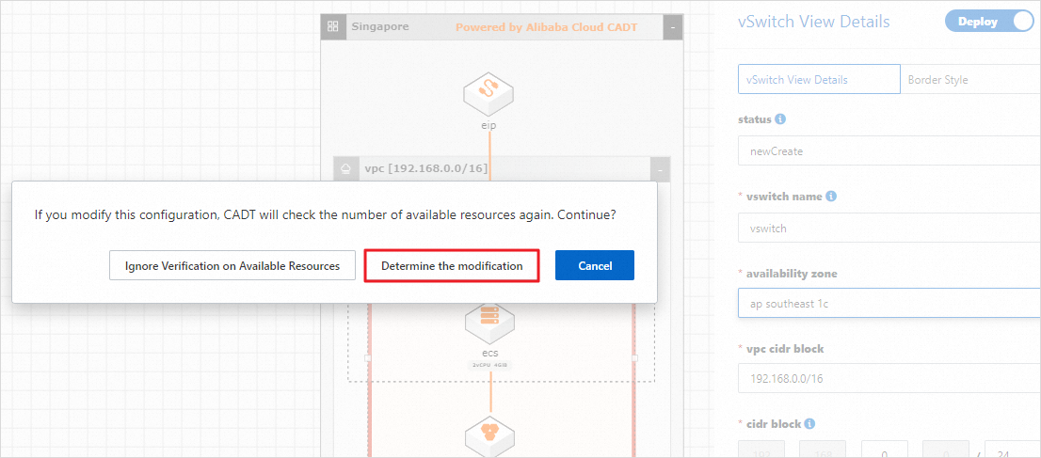Click the info icon beside cidr block
Screen dimensions: 1041x458
pyautogui.click(x=808, y=423)
